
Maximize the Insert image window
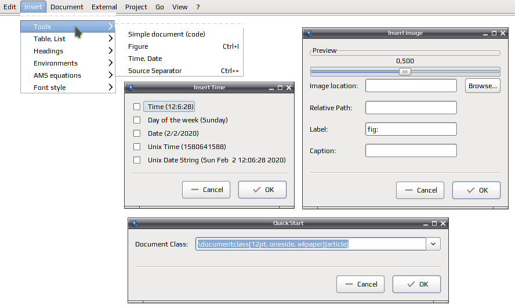tap(494, 33)
